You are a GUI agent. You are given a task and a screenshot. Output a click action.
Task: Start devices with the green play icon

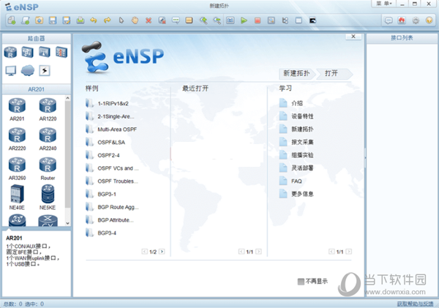click(244, 20)
